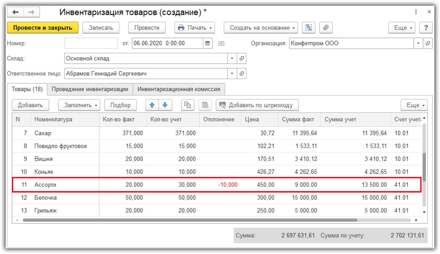The height and width of the screenshot is (254, 440).
Task: Select the Грильяж row
Action: (217, 211)
